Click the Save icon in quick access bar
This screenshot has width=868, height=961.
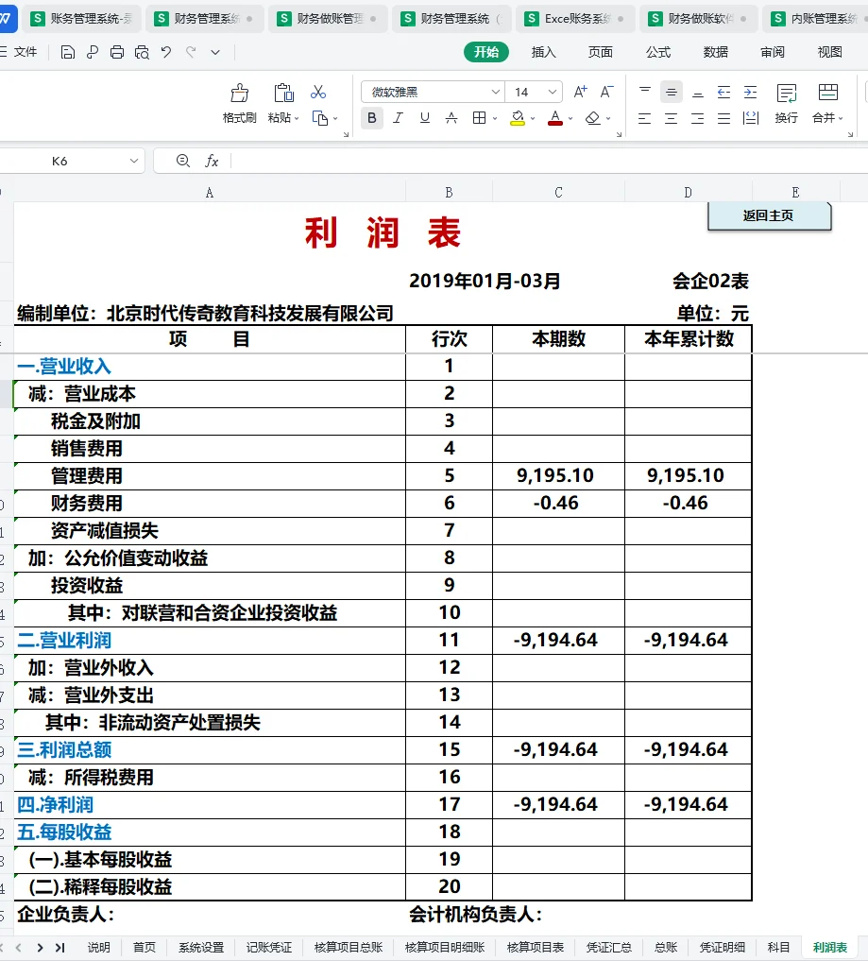(x=66, y=53)
